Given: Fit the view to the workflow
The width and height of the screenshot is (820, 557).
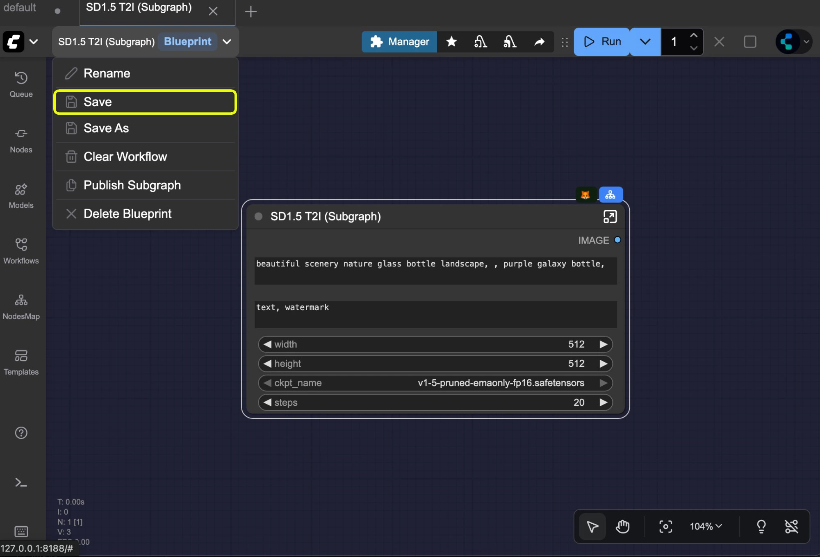Looking at the screenshot, I should tap(666, 526).
